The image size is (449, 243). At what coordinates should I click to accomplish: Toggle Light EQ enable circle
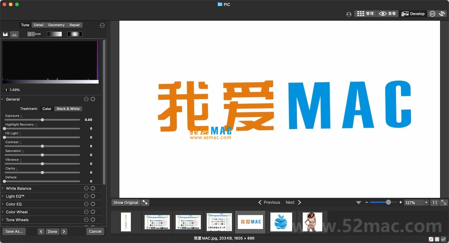(x=93, y=196)
